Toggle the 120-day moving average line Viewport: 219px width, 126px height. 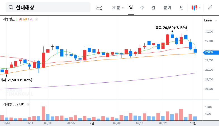pos(30,19)
